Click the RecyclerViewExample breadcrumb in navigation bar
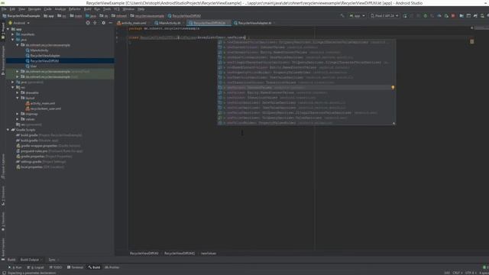This screenshot has height=275, width=489. pos(21,15)
